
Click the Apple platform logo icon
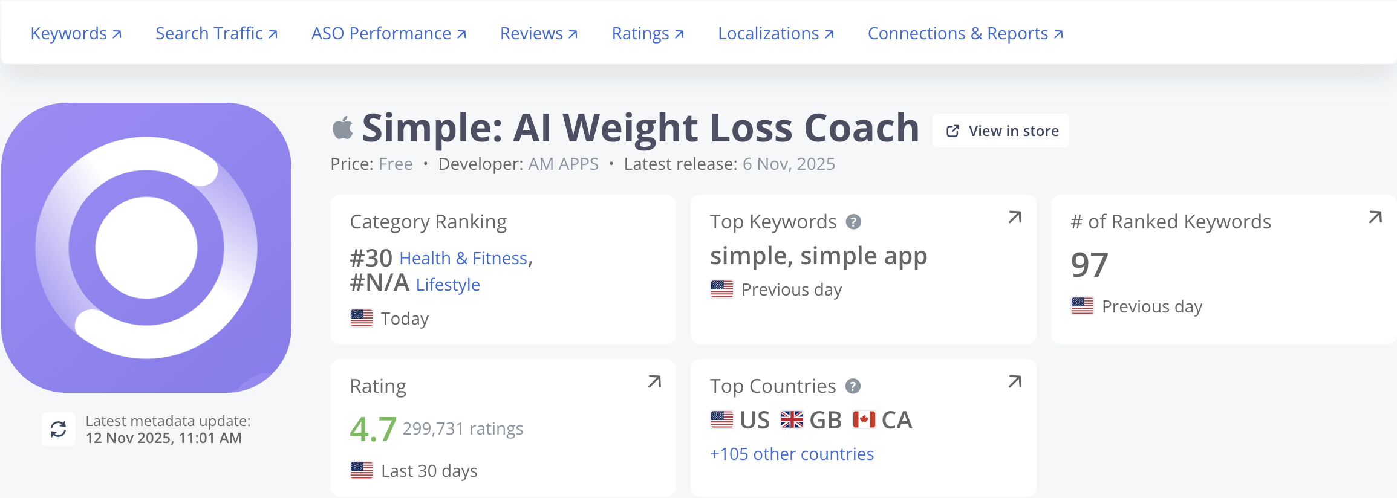343,128
